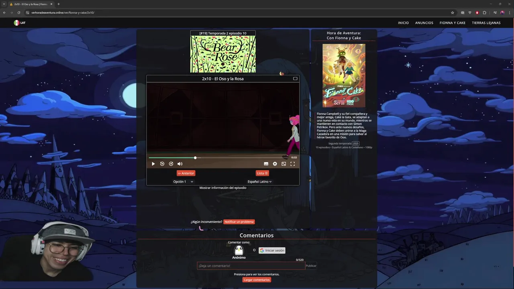514x289 pixels.
Task: Open the Chrome three-dot menu
Action: click(x=510, y=12)
